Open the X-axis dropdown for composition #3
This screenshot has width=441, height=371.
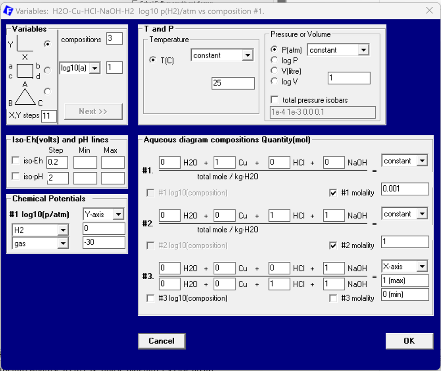(421, 267)
